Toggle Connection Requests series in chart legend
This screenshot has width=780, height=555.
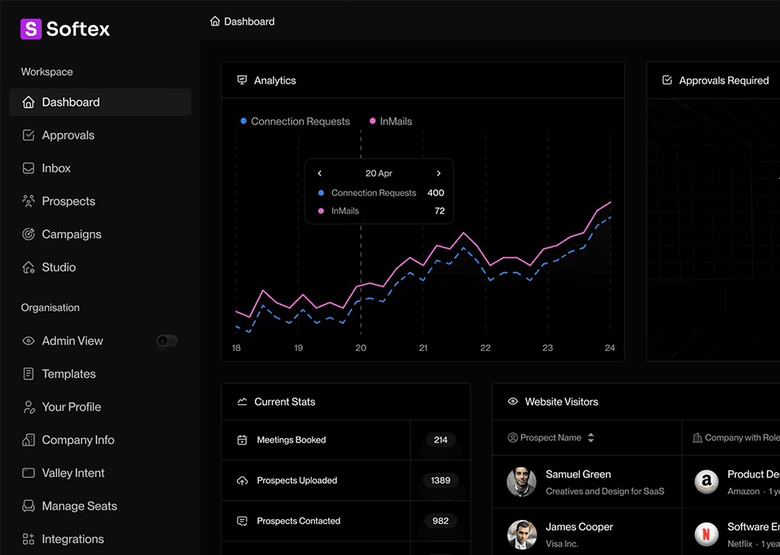296,121
